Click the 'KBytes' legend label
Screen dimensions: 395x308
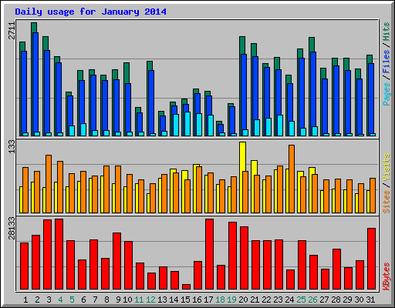point(387,276)
